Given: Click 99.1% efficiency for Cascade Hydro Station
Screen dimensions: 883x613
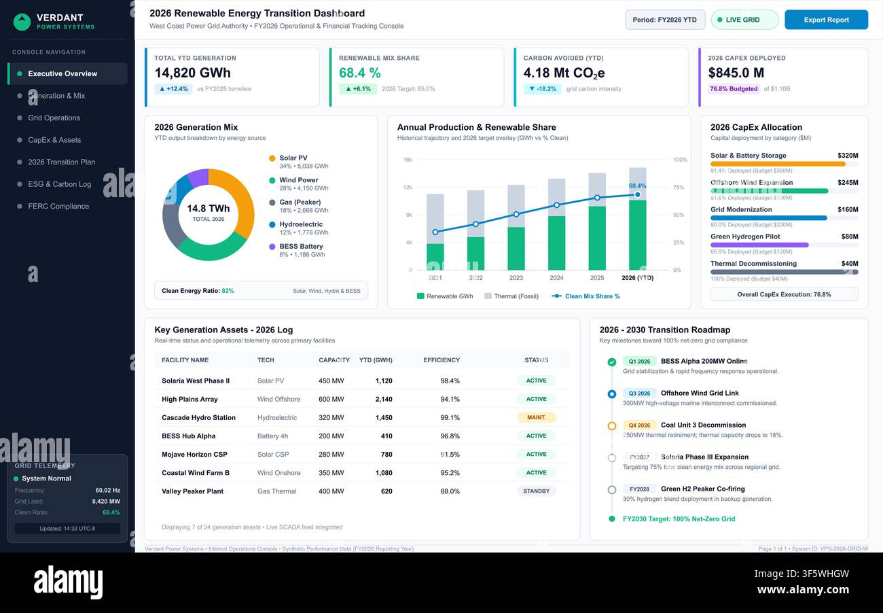Looking at the screenshot, I should 450,418.
